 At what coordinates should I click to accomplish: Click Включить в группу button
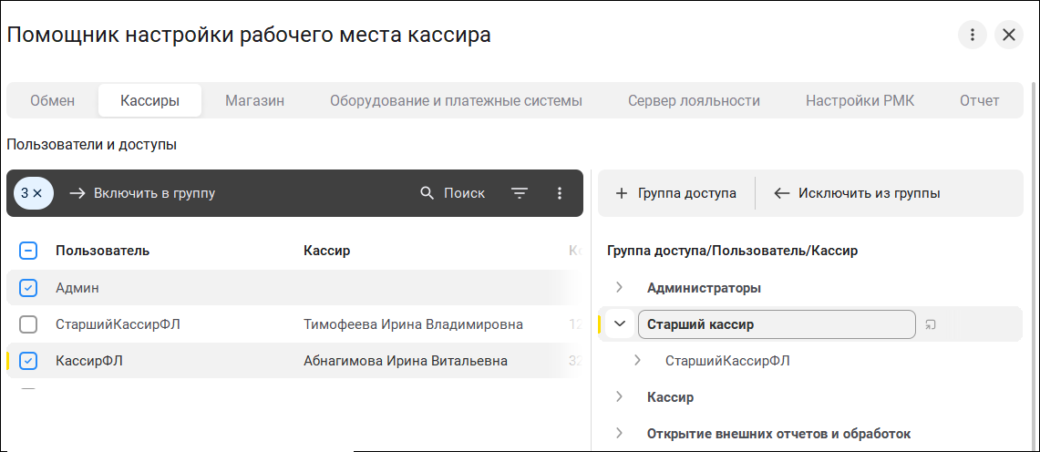pyautogui.click(x=142, y=193)
